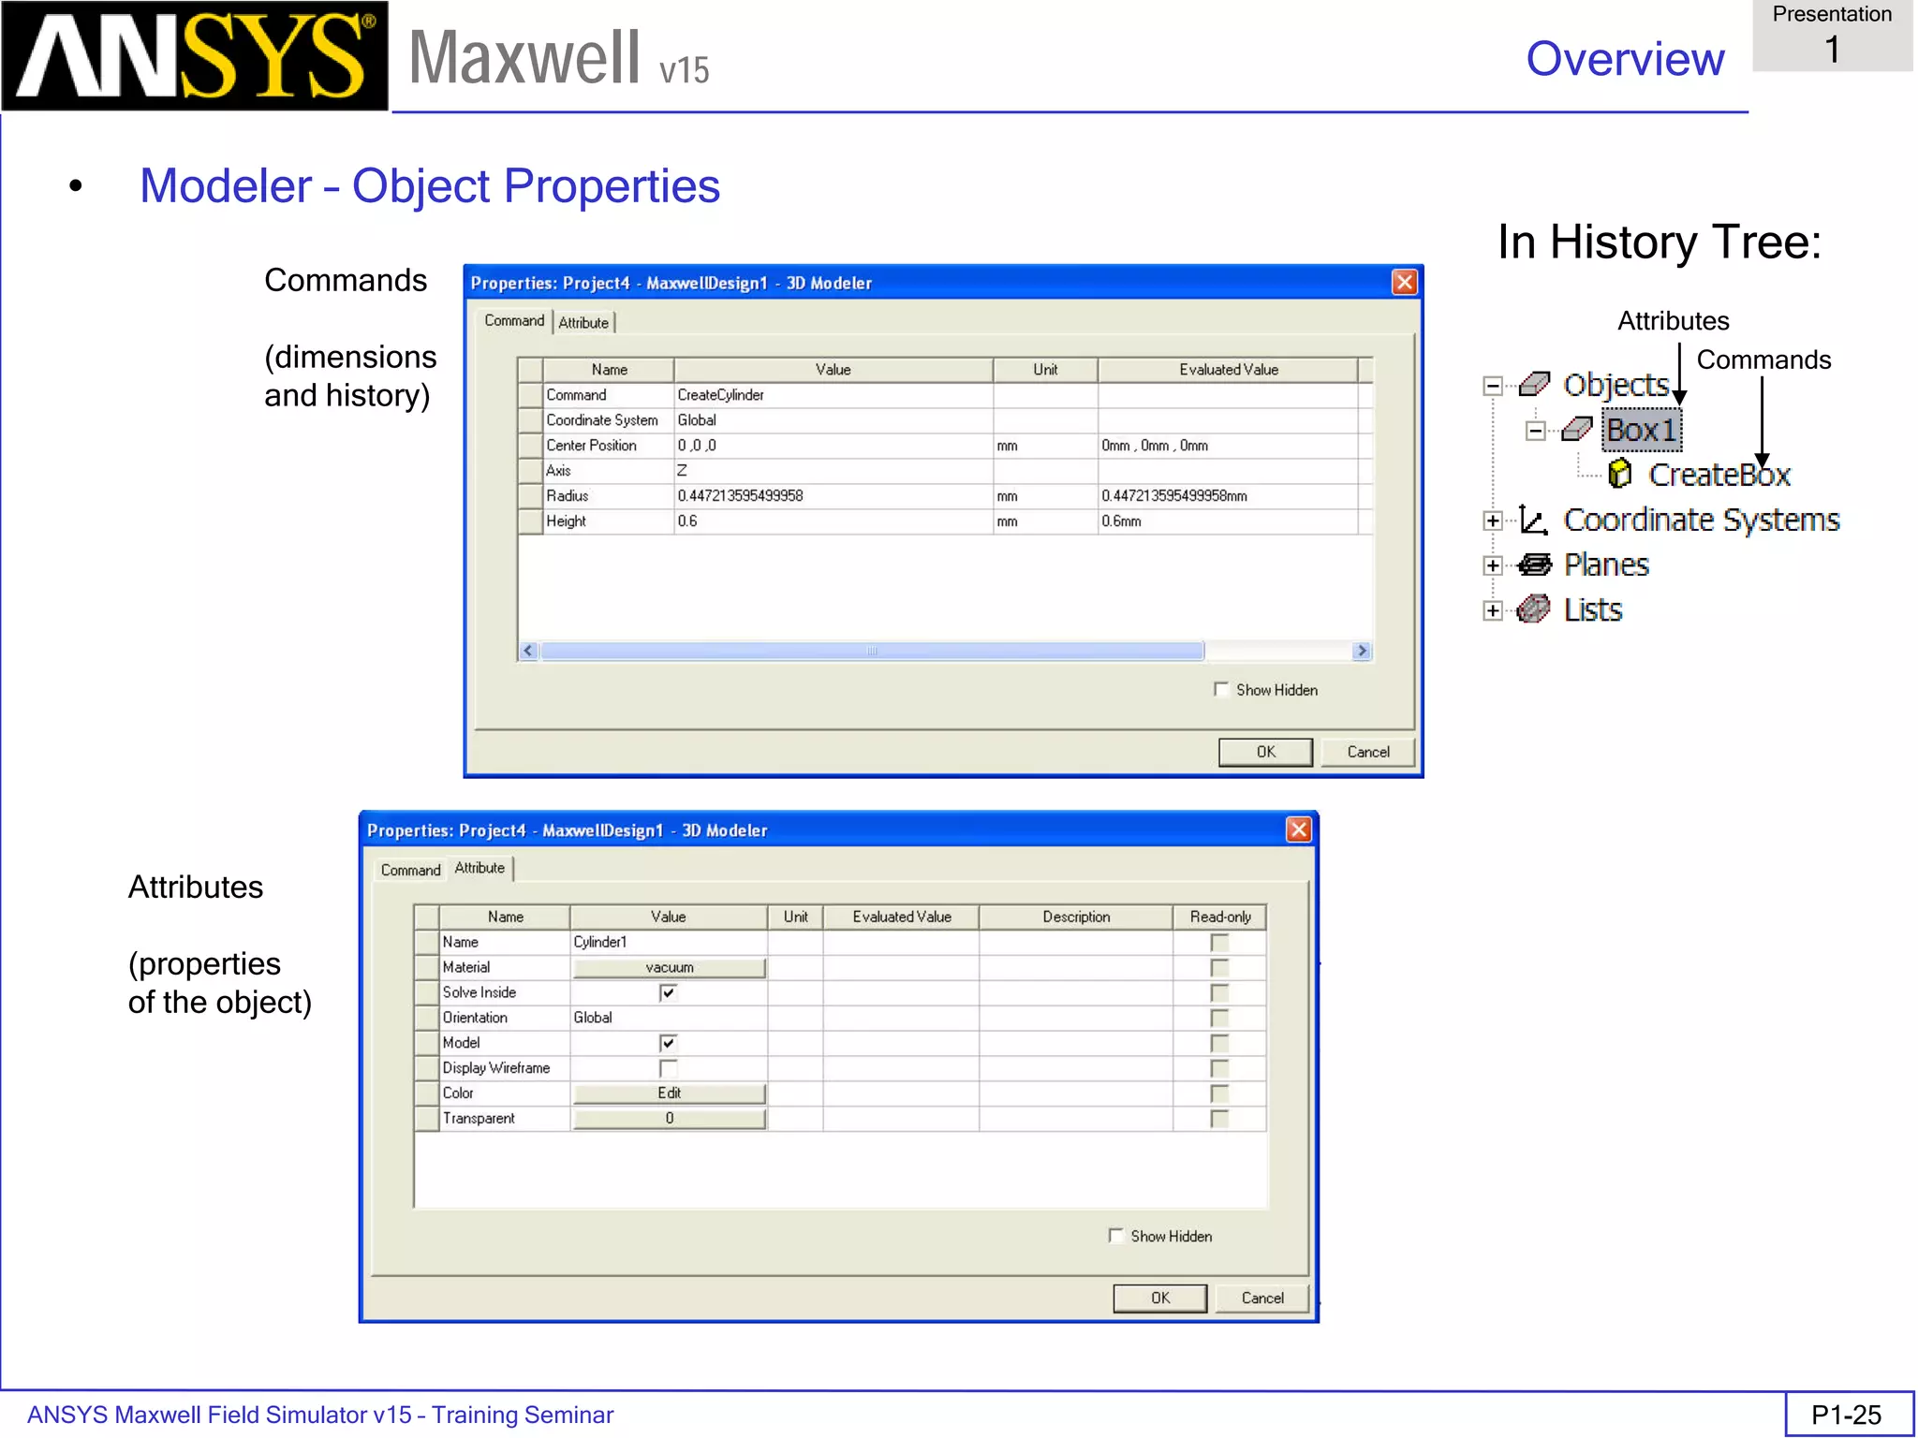This screenshot has width=1918, height=1438.
Task: Click the Coordinate Systems axis icon
Action: click(1533, 520)
